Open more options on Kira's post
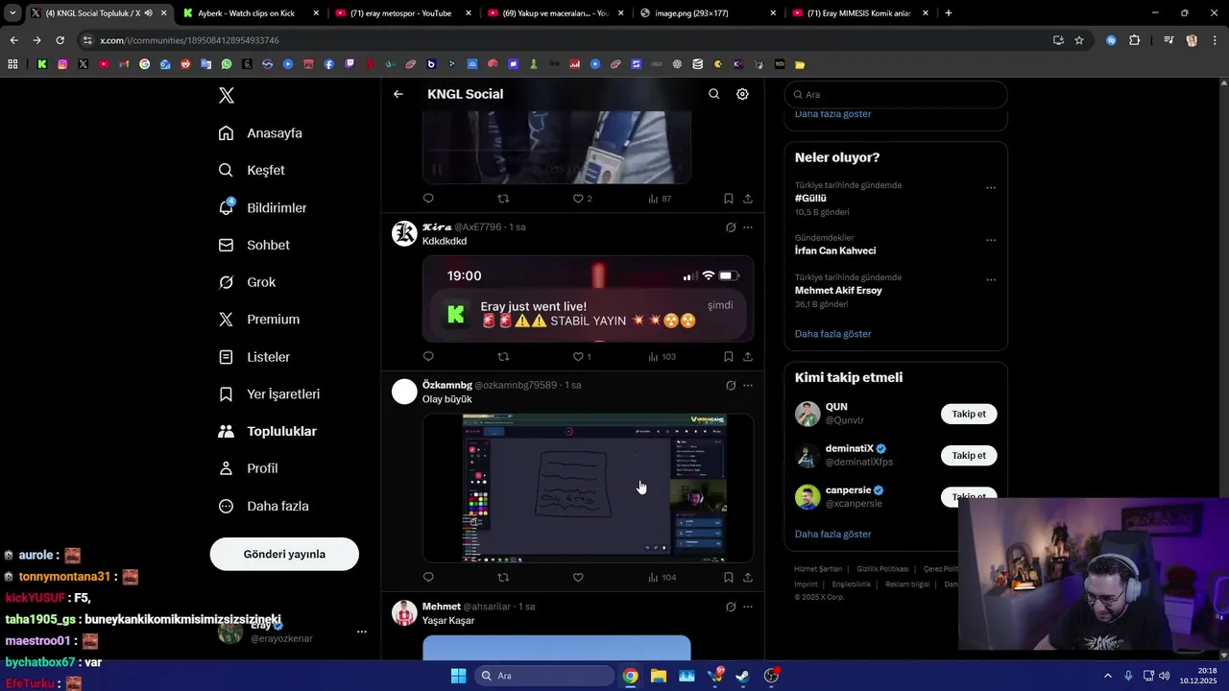This screenshot has height=691, width=1229. [x=748, y=227]
